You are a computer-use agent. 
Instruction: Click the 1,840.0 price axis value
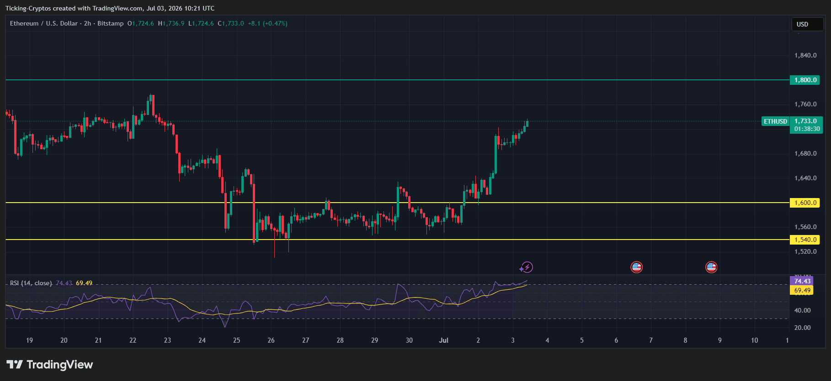(805, 55)
